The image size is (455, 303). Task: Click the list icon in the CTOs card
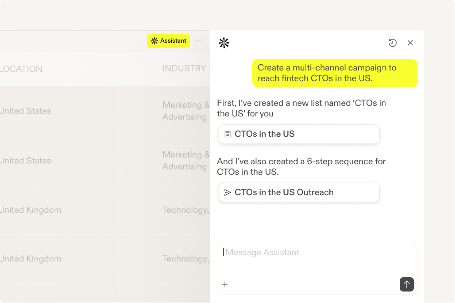coord(228,134)
